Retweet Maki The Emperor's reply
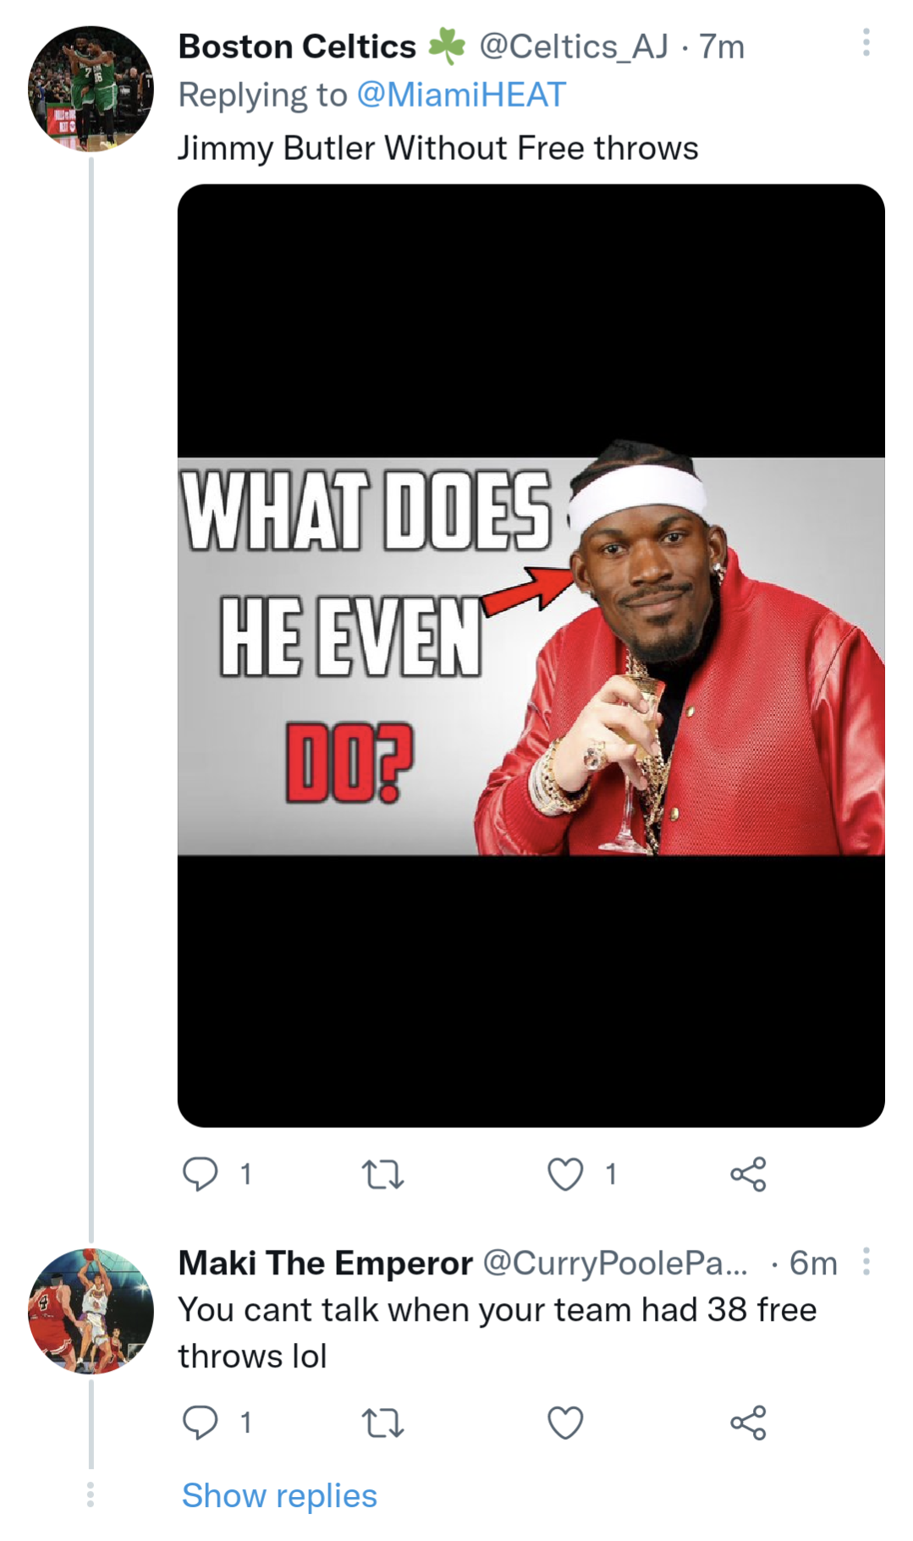This screenshot has height=1541, width=913. click(x=382, y=1423)
